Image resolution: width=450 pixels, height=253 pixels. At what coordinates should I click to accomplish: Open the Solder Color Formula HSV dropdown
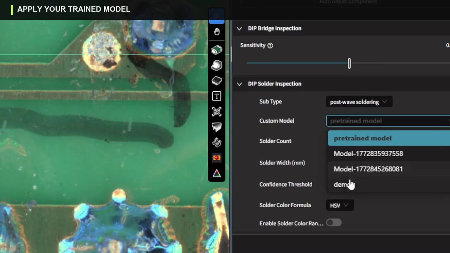tap(340, 205)
